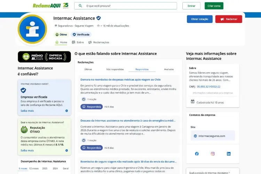This screenshot has width=261, height=174.
Task: Click the 25 anos anniversary badge
Action: tap(66, 6)
